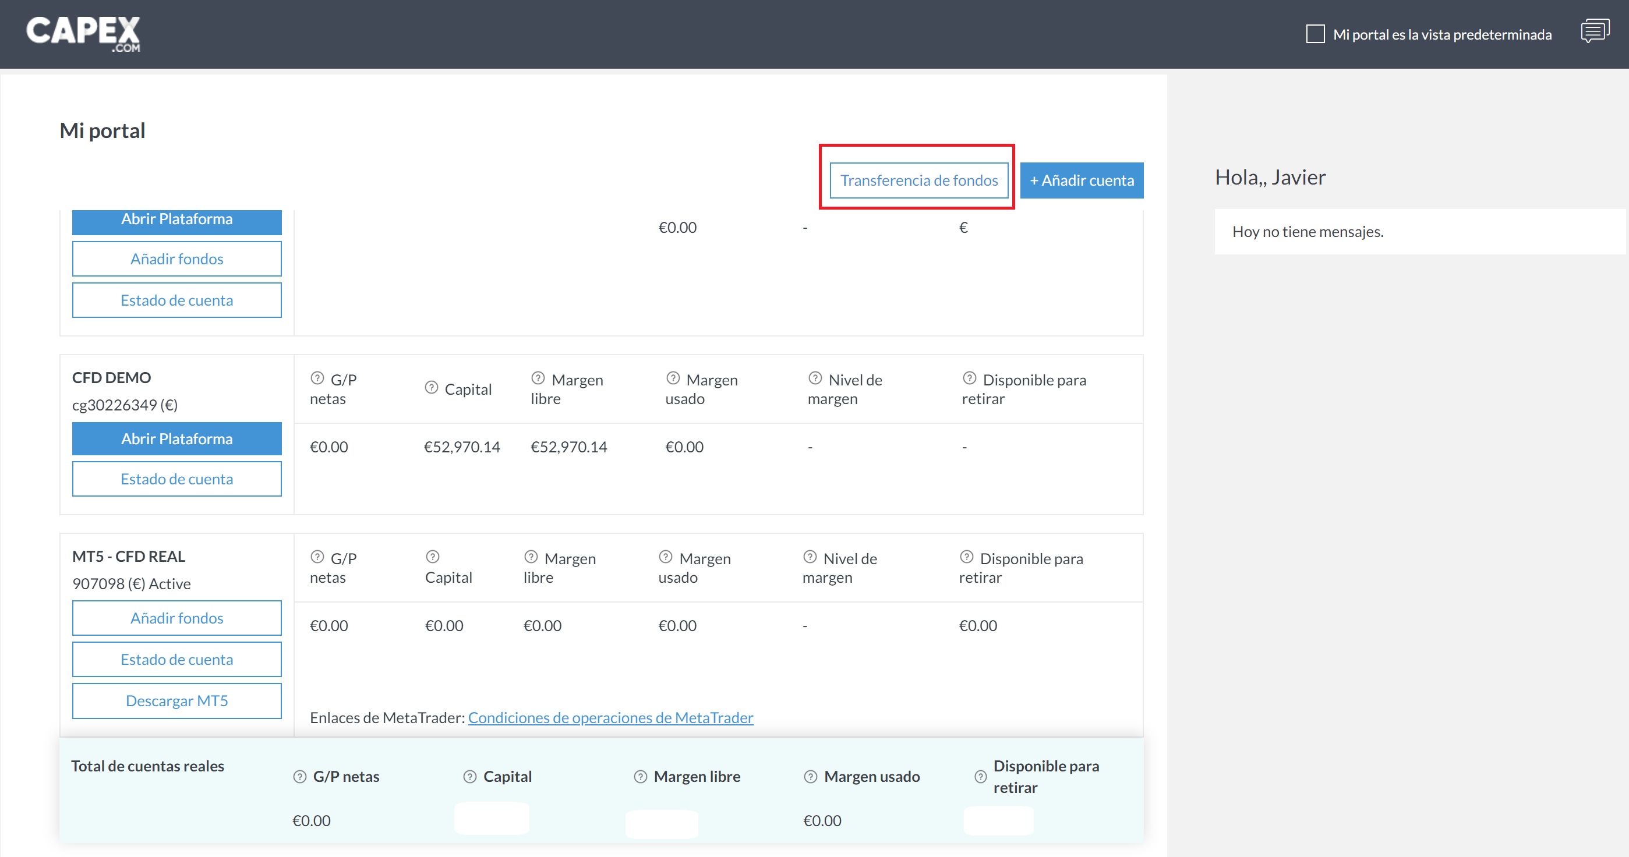Open Condiciones de operaciones de MetaTrader link
This screenshot has height=857, width=1629.
(610, 718)
